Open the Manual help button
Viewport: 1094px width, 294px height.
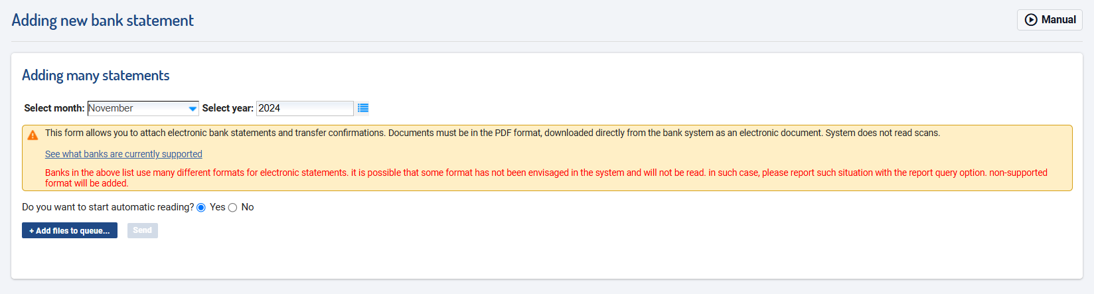click(x=1050, y=20)
